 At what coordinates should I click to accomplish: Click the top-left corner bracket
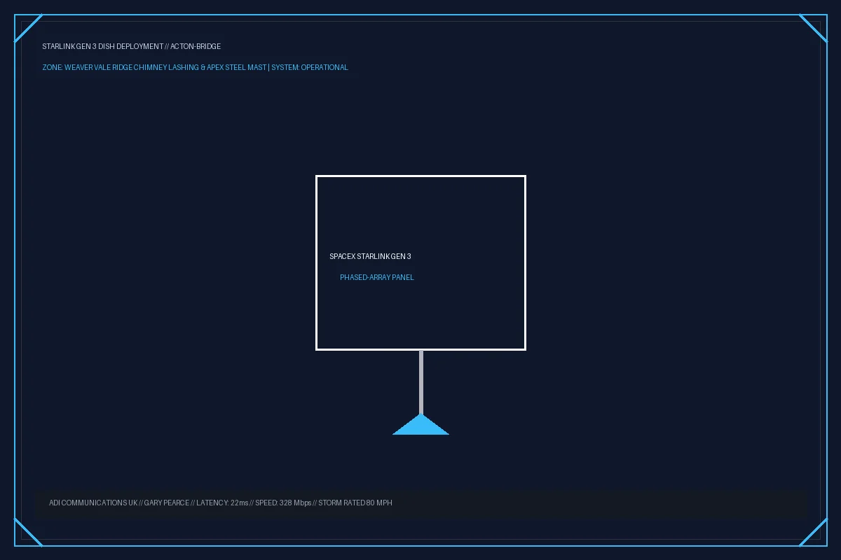28,28
